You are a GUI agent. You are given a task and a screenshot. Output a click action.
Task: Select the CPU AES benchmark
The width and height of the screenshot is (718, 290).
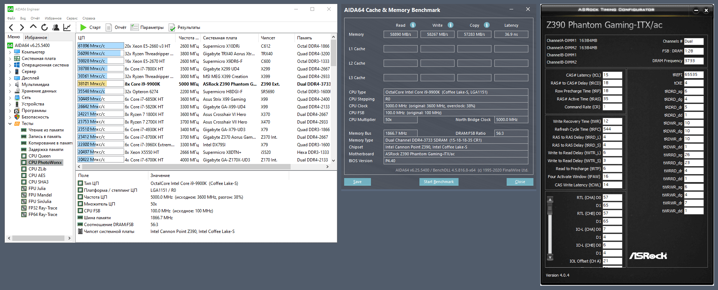coord(37,176)
